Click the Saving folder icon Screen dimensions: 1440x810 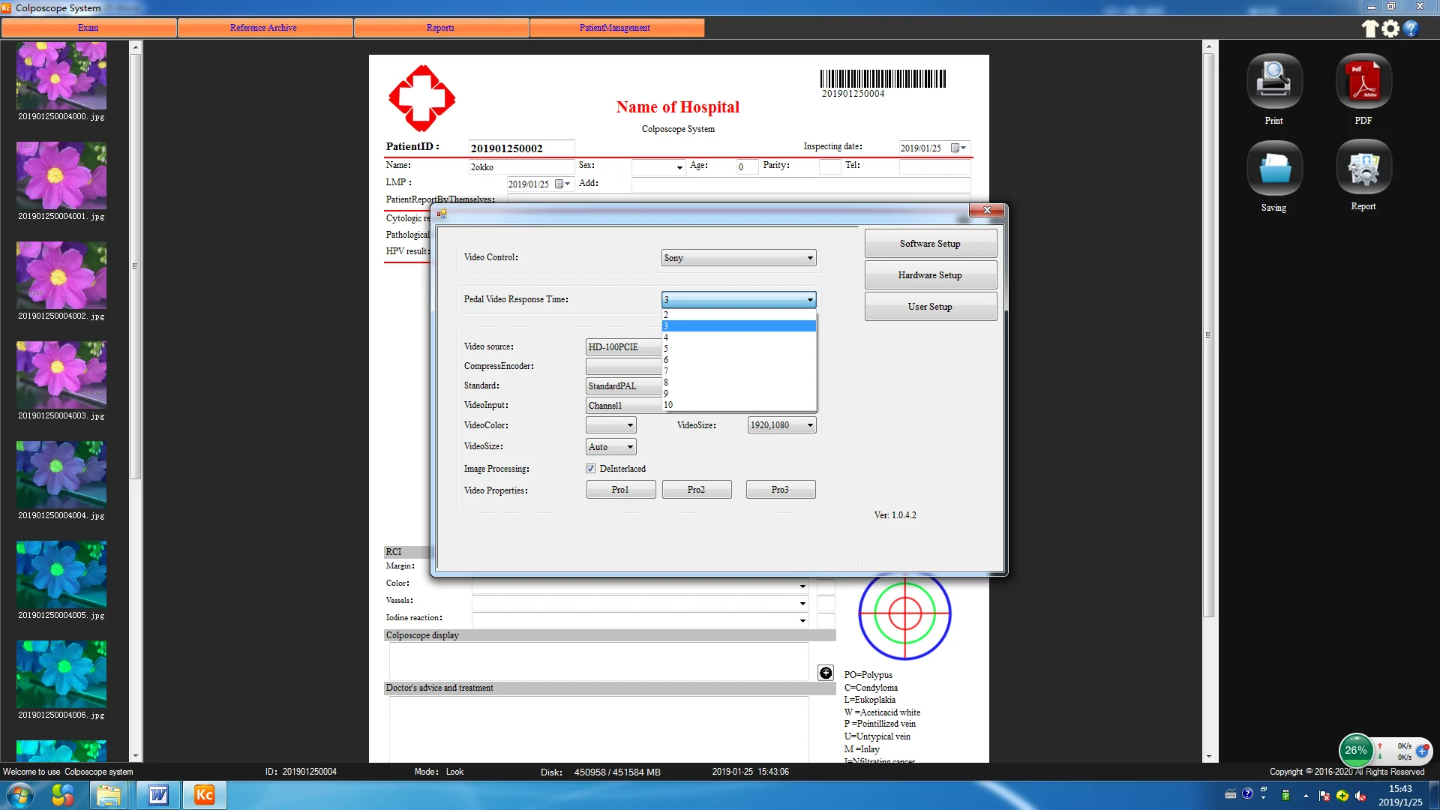(1273, 168)
